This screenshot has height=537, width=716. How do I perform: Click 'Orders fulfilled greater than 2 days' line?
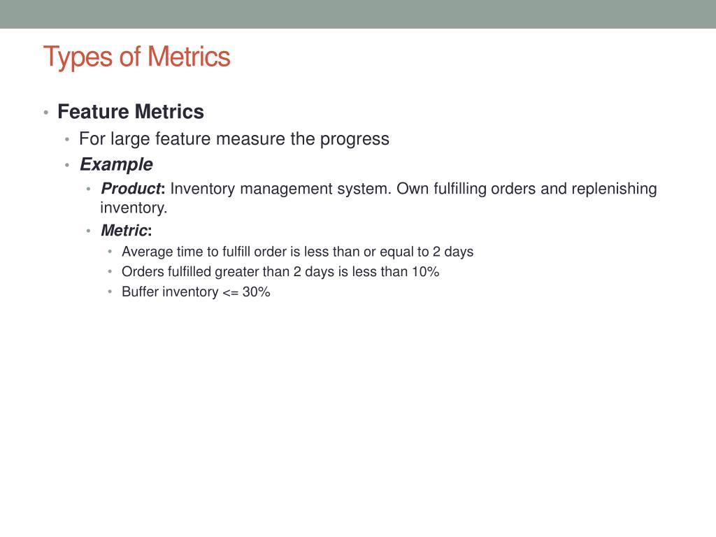[280, 272]
